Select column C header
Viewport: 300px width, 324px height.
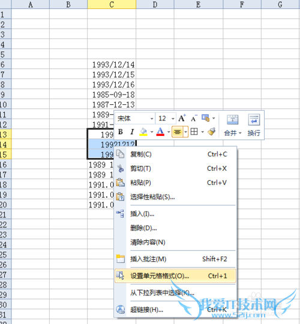(x=112, y=4)
